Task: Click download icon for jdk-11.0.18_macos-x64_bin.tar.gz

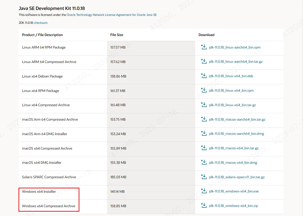Action: point(204,148)
